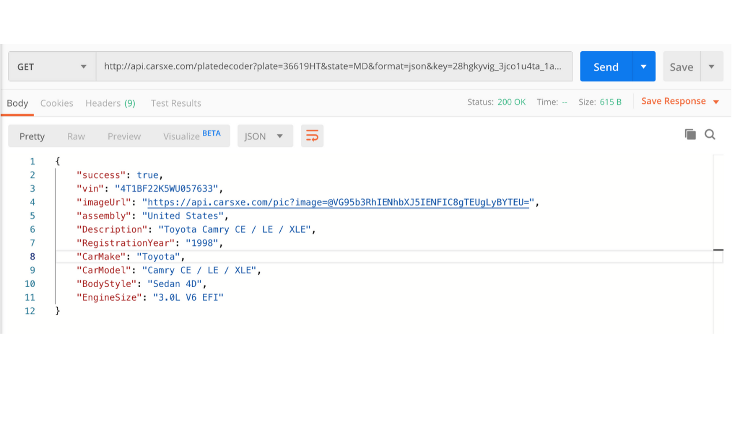Image resolution: width=732 pixels, height=438 pixels.
Task: Click the response scrollbar position marker
Action: coord(718,250)
